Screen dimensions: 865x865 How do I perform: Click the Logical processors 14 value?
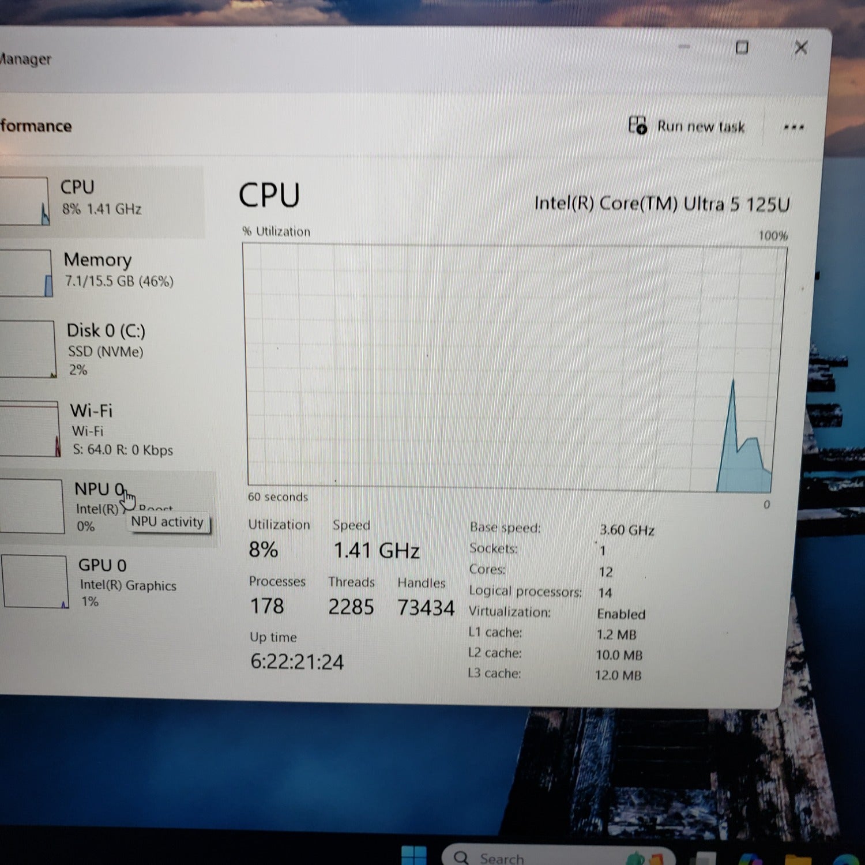tap(605, 593)
